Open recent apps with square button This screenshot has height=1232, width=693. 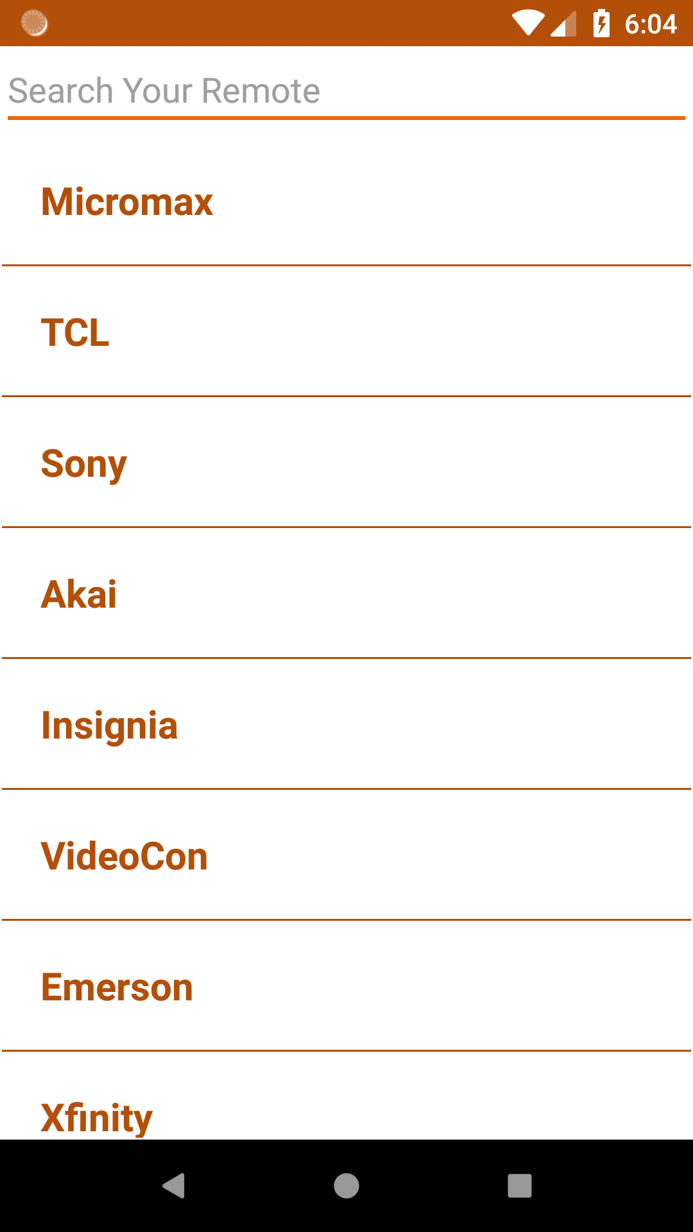(519, 1185)
